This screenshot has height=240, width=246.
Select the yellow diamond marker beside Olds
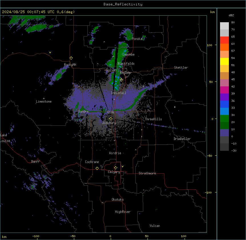(x=111, y=119)
